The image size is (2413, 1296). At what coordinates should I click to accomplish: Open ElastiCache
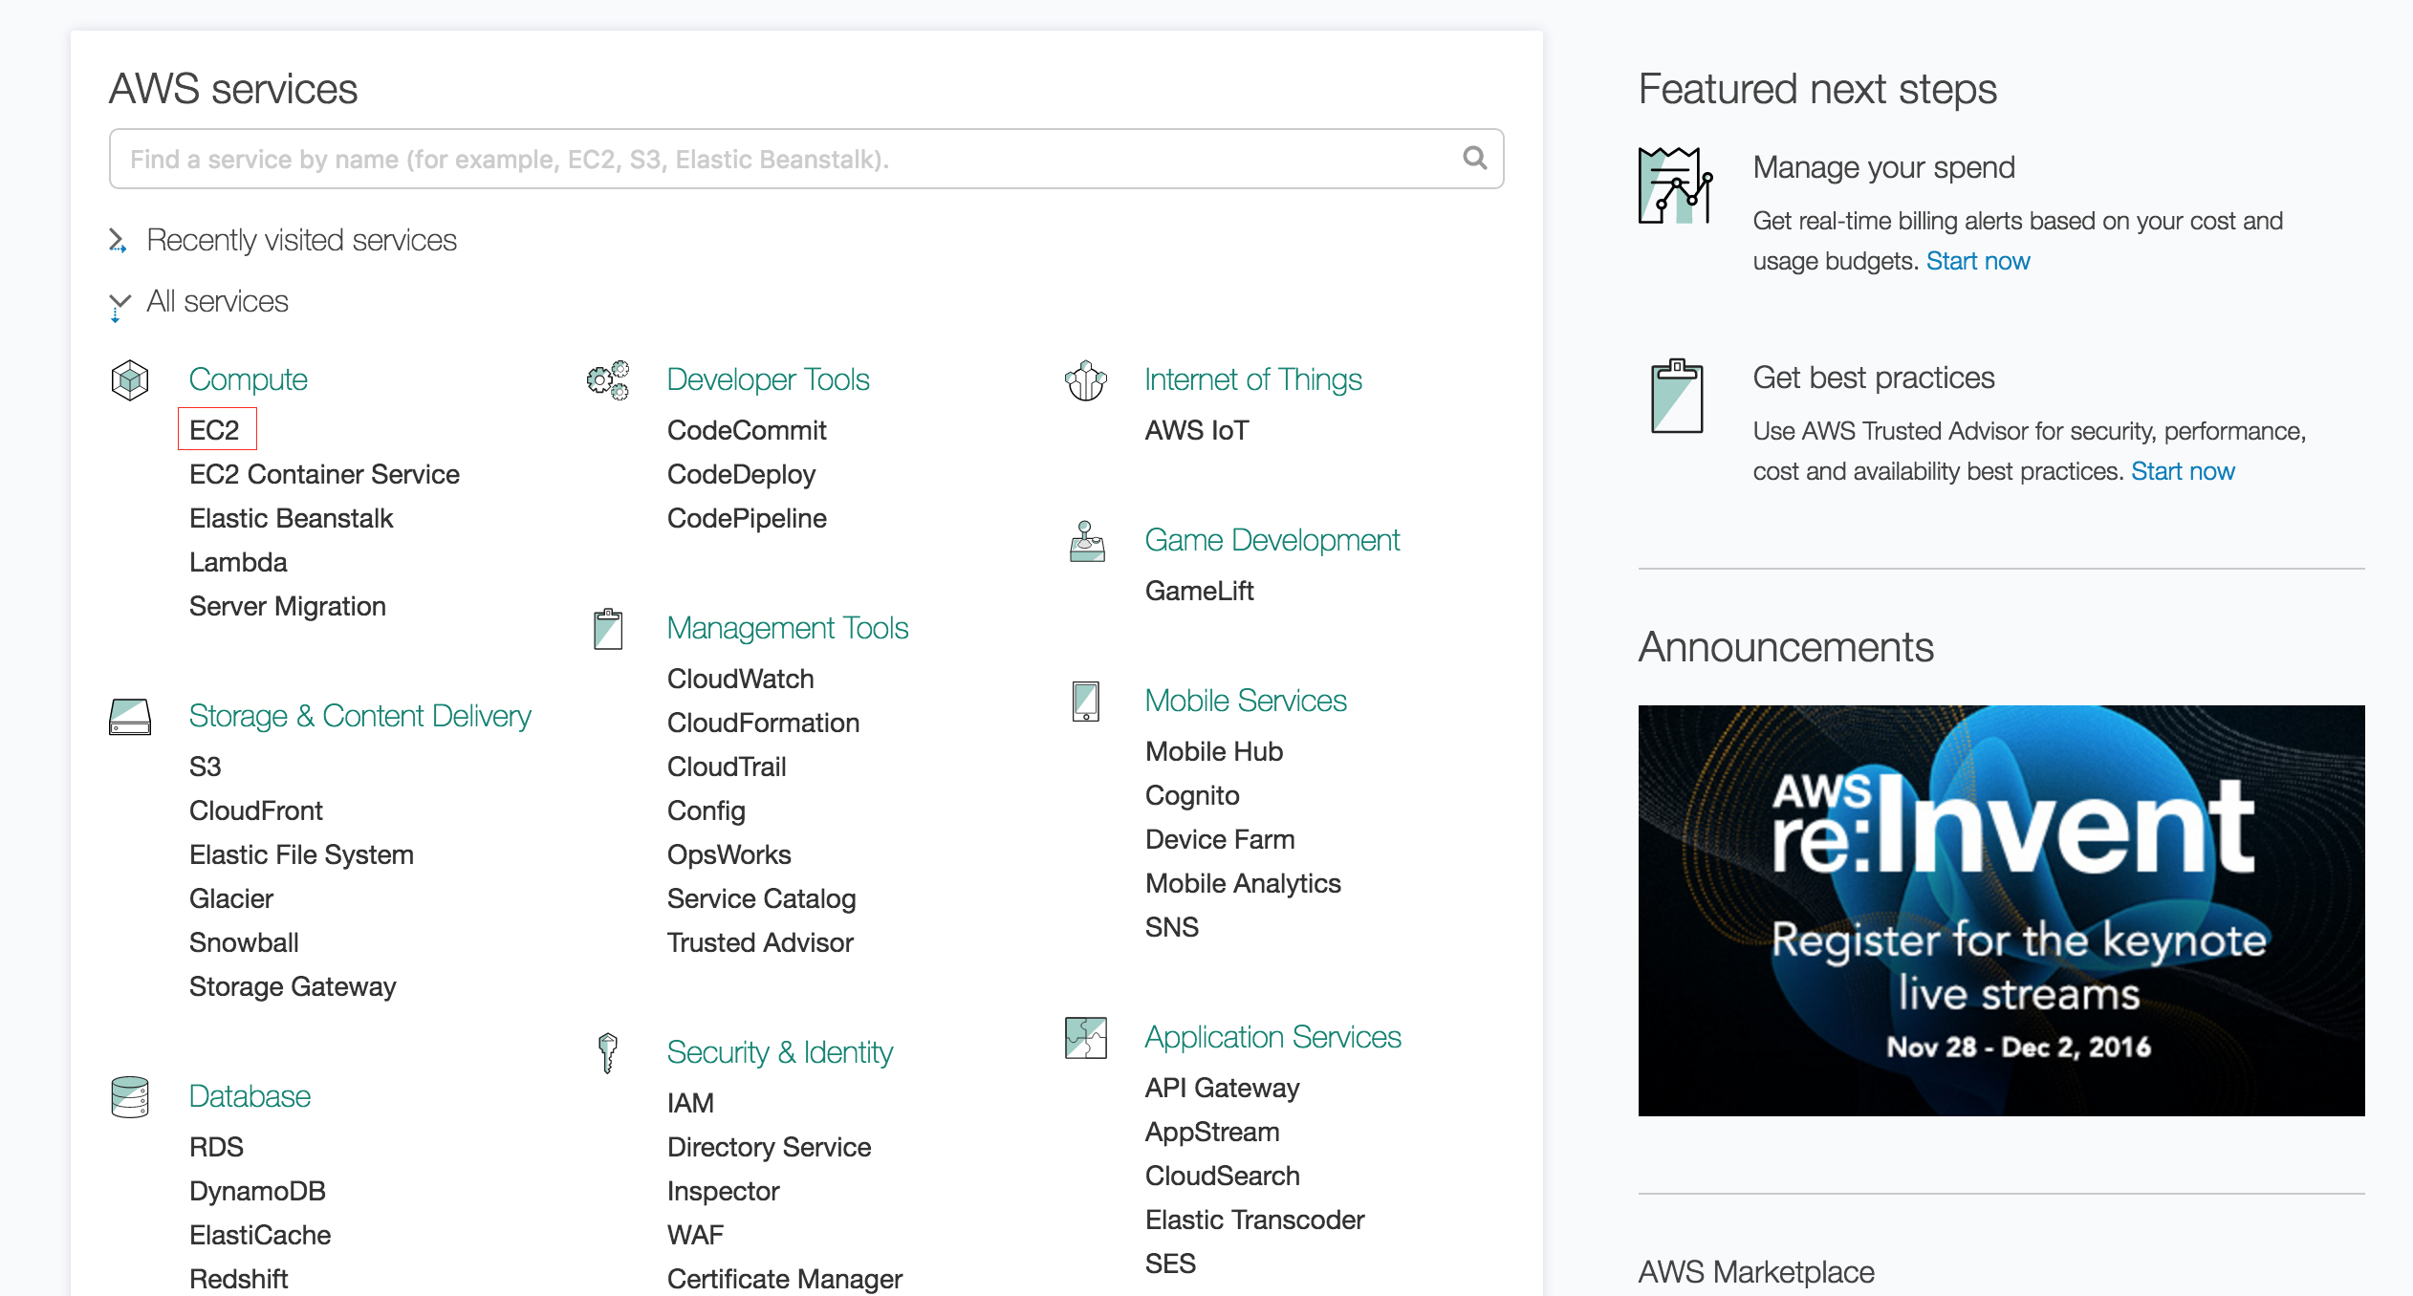(x=260, y=1235)
